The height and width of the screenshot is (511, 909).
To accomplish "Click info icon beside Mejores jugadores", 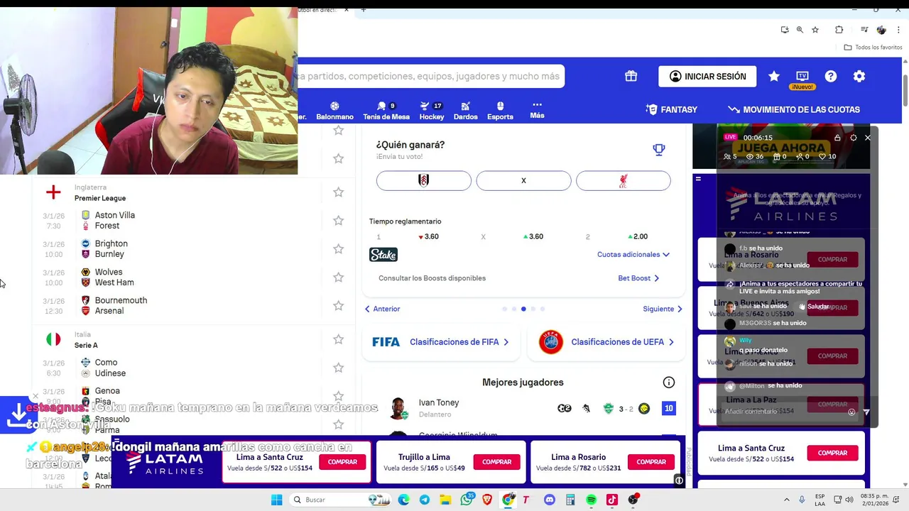I will 669,383.
